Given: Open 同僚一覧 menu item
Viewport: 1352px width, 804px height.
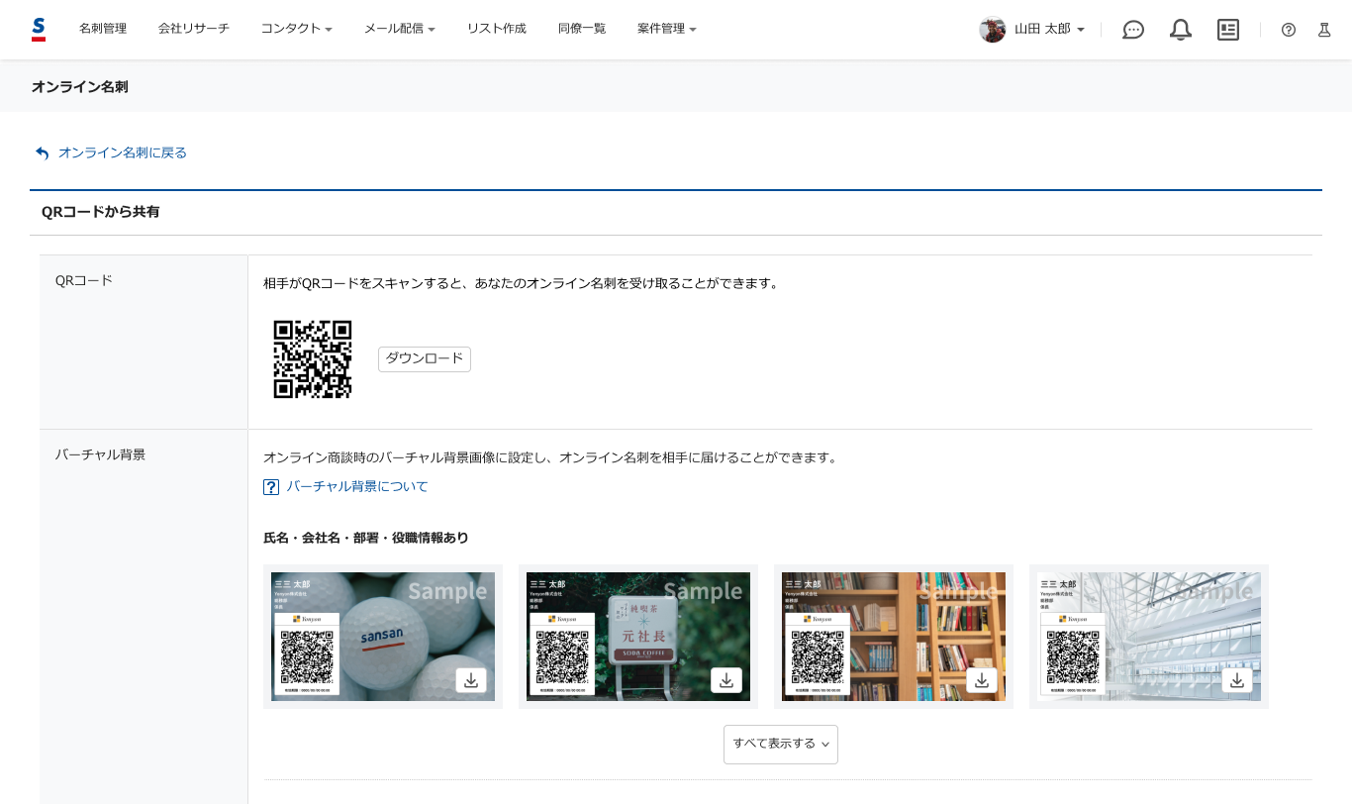Looking at the screenshot, I should point(582,29).
